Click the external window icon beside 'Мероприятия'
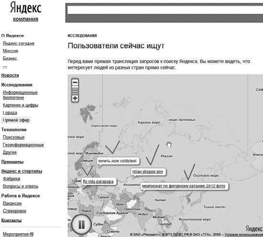Viewport: 263px width, 237px height. pyautogui.click(x=32, y=234)
